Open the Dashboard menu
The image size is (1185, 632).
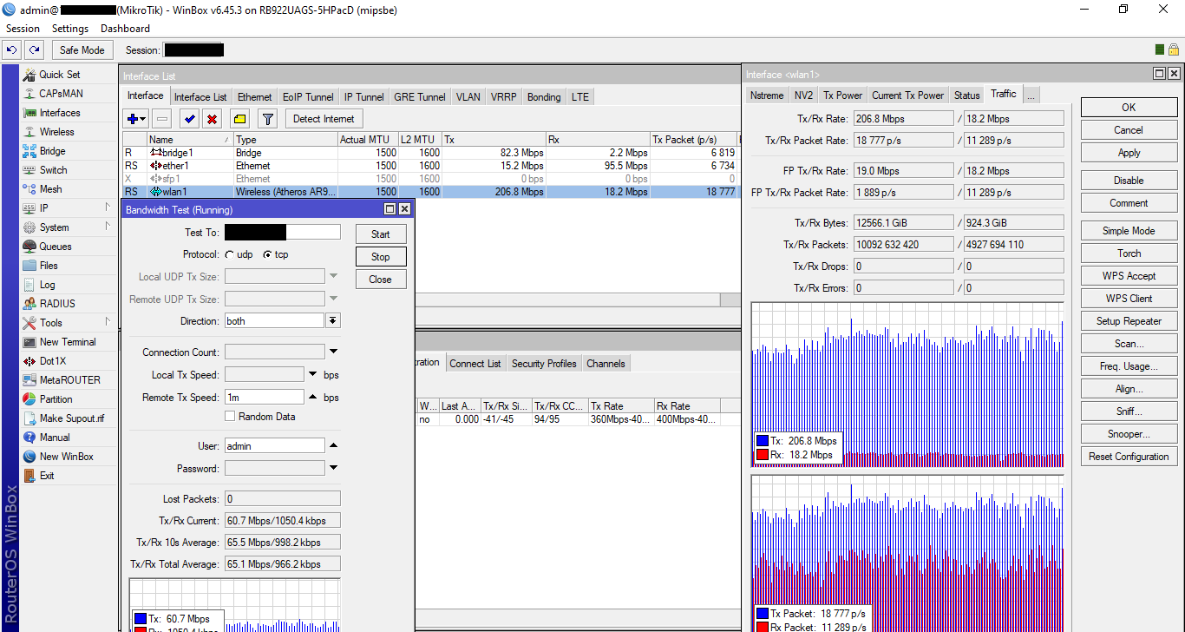[125, 29]
